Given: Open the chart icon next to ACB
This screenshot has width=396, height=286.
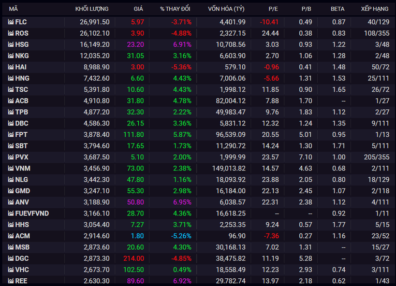Looking at the screenshot, I should click(11, 101).
